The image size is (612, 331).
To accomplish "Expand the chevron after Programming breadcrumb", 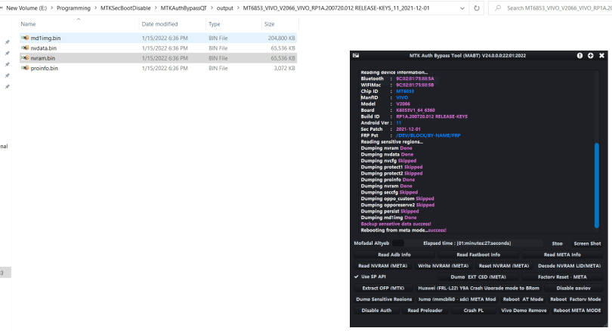I will 95,8.
